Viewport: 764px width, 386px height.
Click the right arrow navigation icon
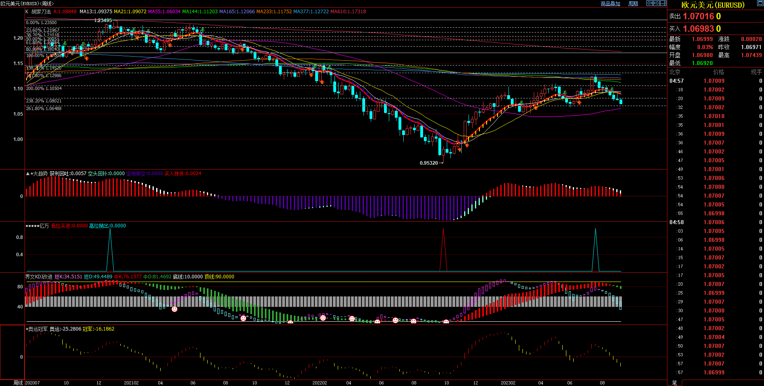656,3
